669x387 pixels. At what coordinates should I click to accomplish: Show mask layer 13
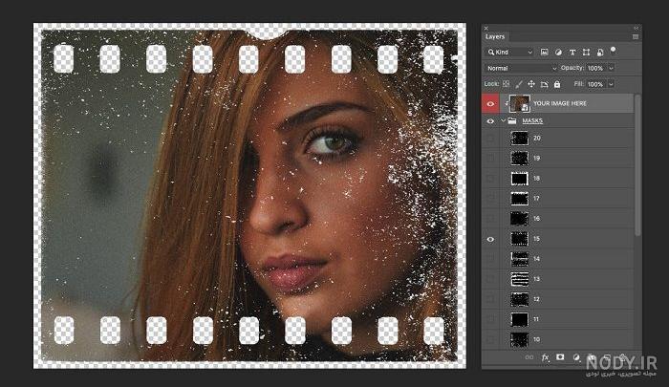[x=490, y=279]
